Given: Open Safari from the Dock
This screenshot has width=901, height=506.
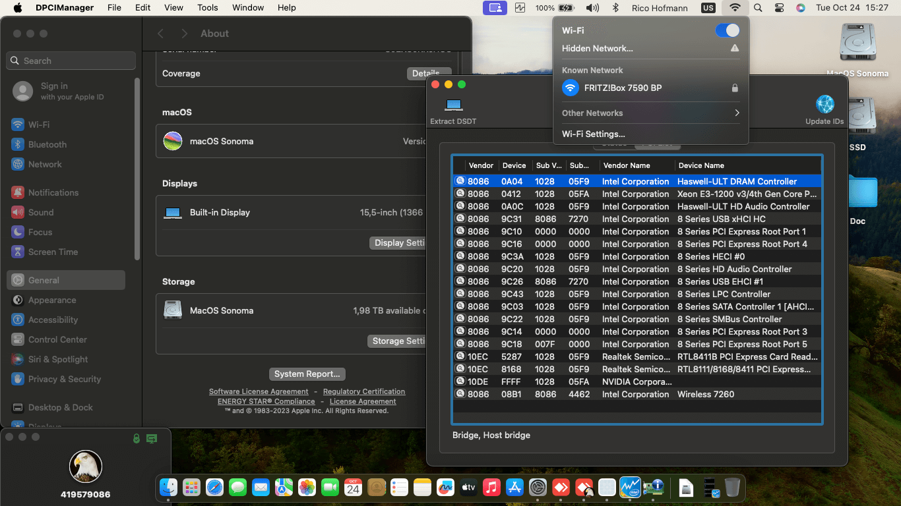Looking at the screenshot, I should (214, 488).
